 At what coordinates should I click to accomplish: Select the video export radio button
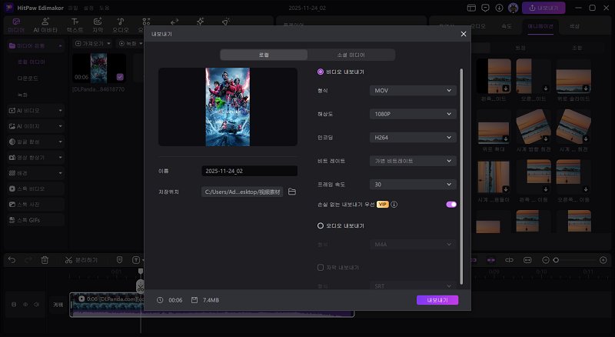pos(321,72)
